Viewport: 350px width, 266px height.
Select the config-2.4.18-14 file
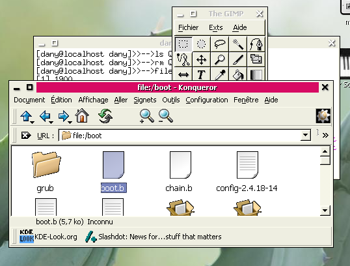247,172
